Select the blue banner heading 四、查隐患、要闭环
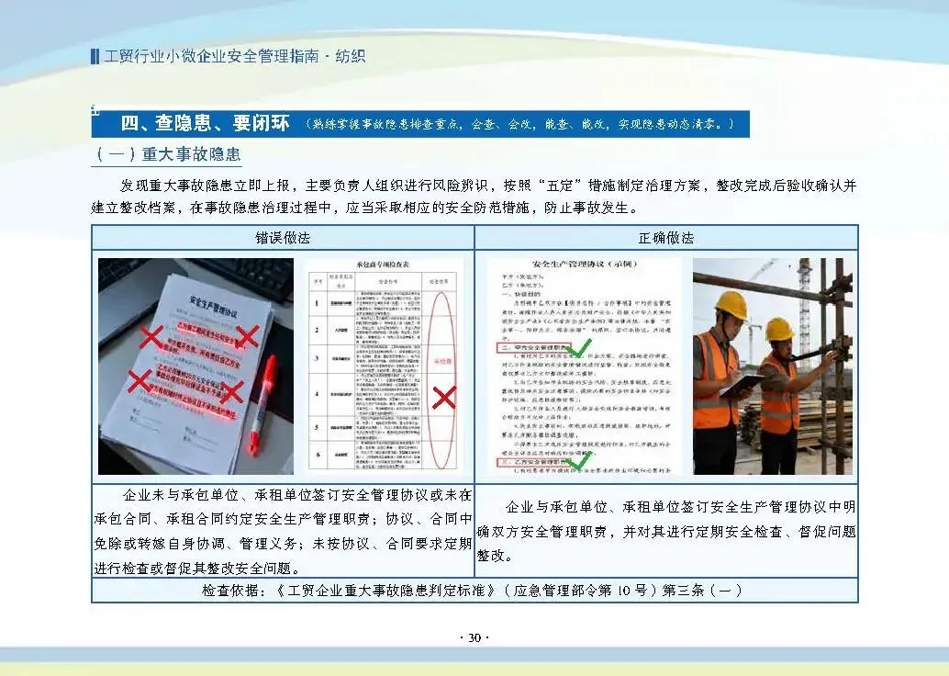 coord(205,124)
